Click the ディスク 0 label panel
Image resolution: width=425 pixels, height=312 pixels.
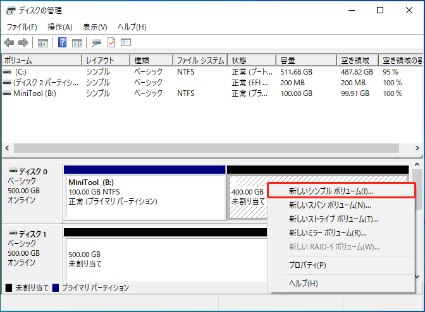(x=32, y=193)
